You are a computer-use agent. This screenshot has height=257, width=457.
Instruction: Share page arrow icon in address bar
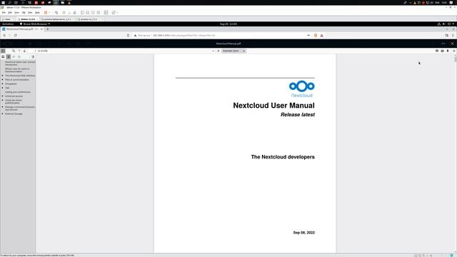308,35
